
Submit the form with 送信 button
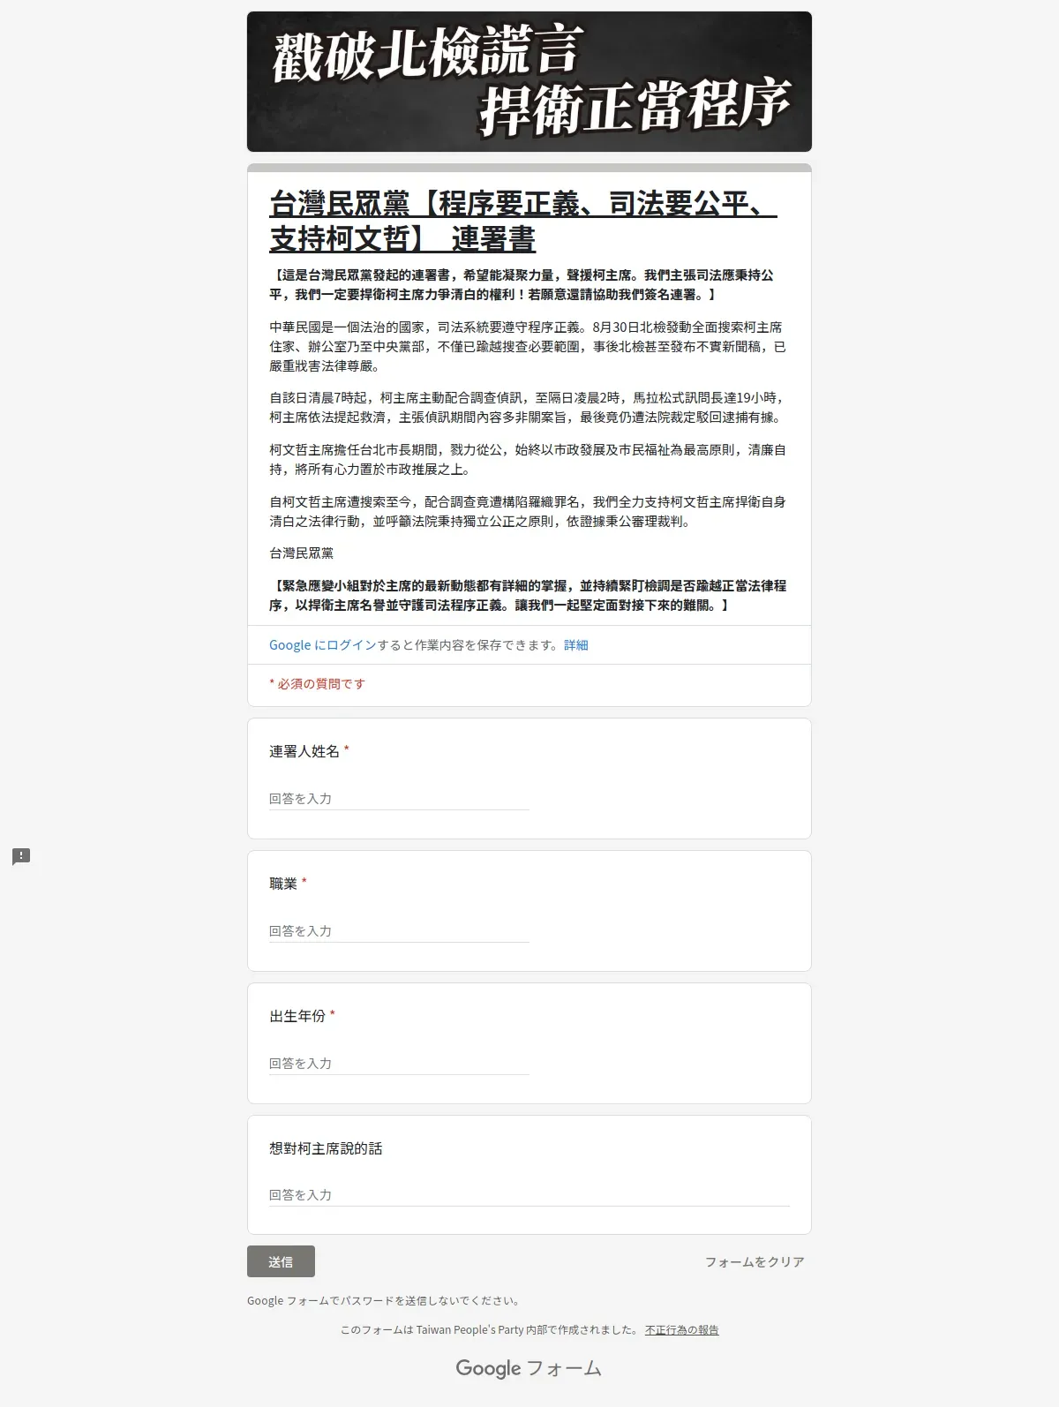coord(281,1261)
